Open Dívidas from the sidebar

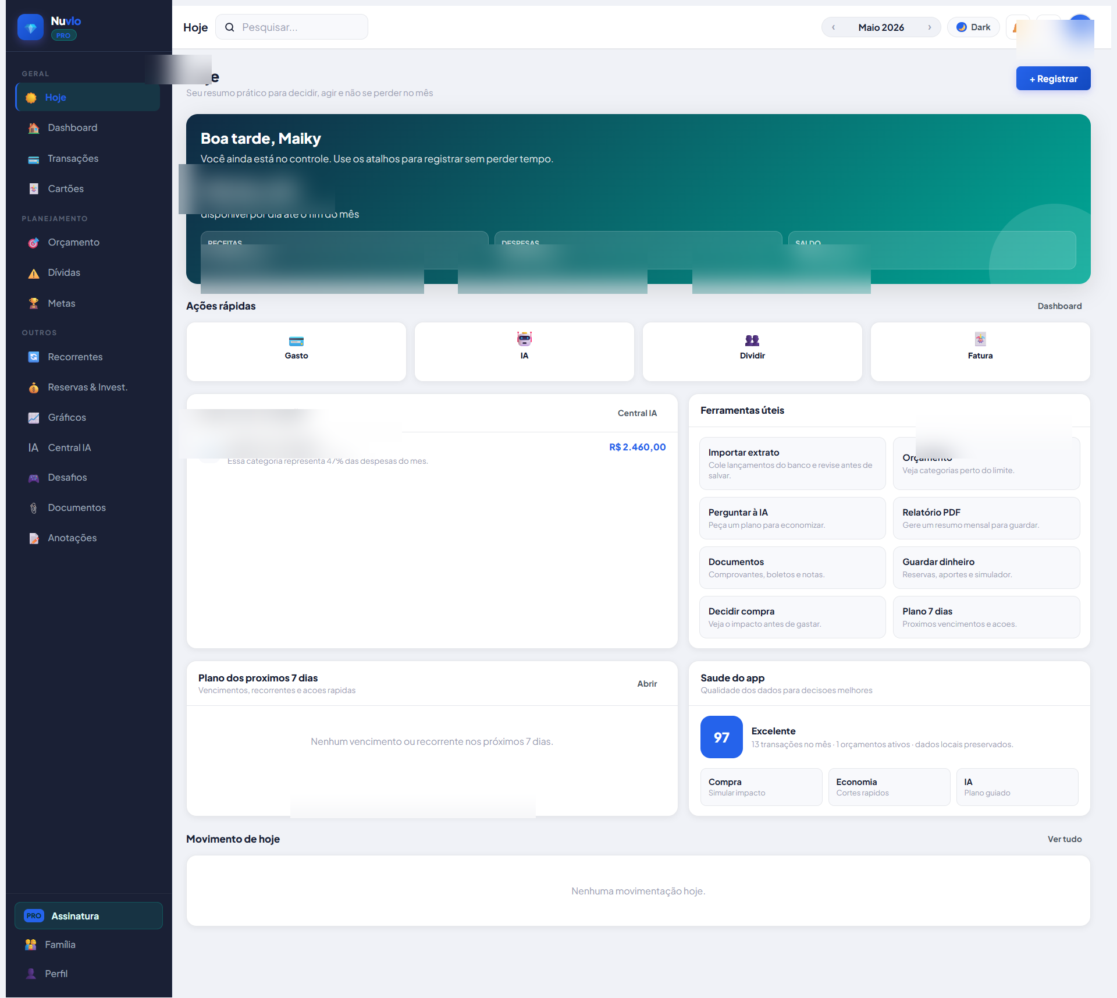64,273
